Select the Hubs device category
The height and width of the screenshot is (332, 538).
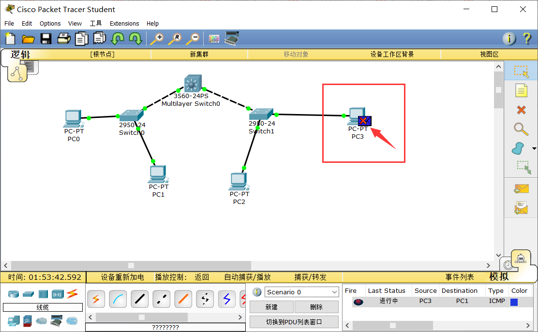43,294
